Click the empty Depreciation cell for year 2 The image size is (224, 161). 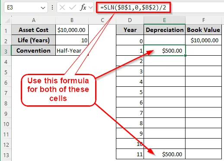(164, 61)
